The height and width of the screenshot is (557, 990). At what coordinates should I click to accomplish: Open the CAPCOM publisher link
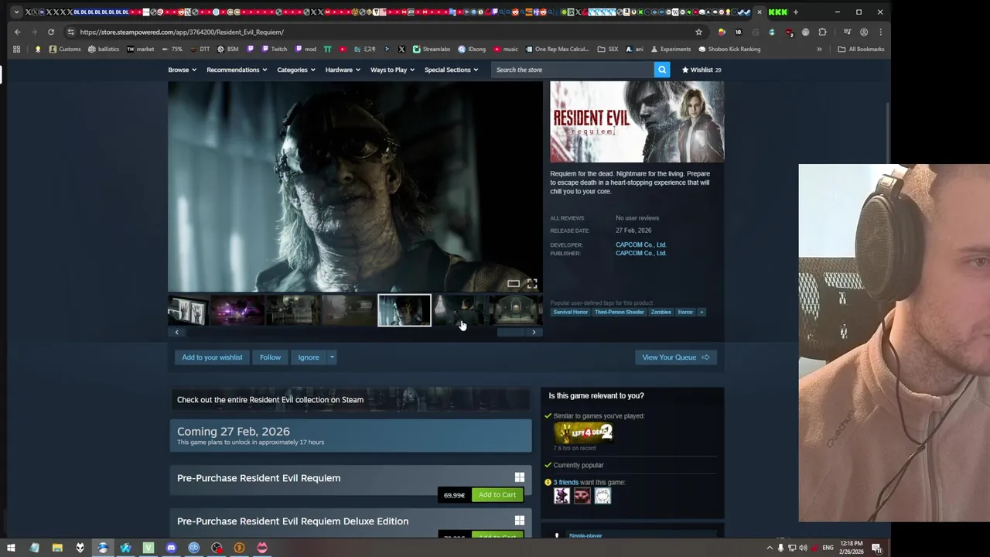[x=640, y=253]
